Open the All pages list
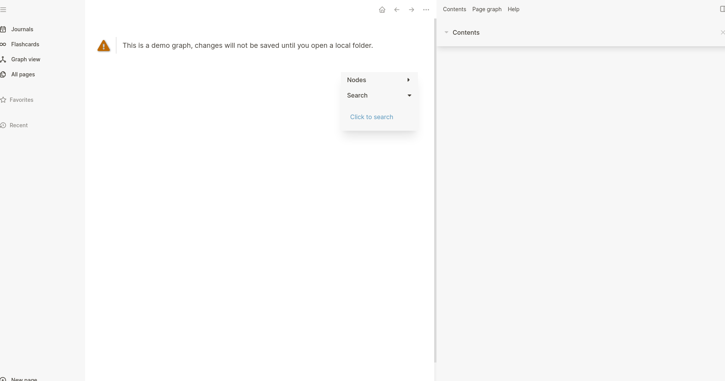Viewport: 725px width, 381px height. click(23, 74)
